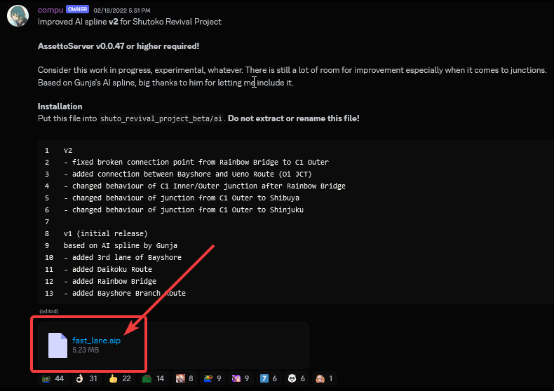Click the username compu

(x=50, y=10)
